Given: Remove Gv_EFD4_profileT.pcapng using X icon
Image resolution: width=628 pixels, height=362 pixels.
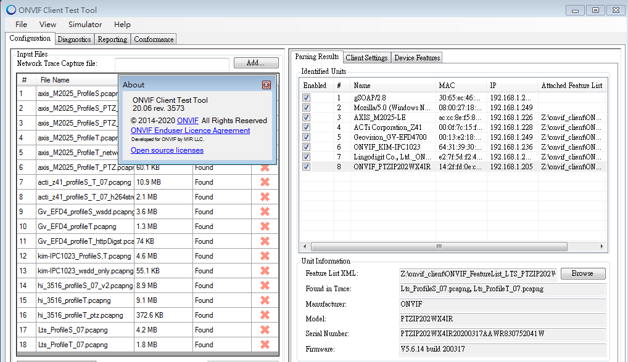Looking at the screenshot, I should [265, 227].
